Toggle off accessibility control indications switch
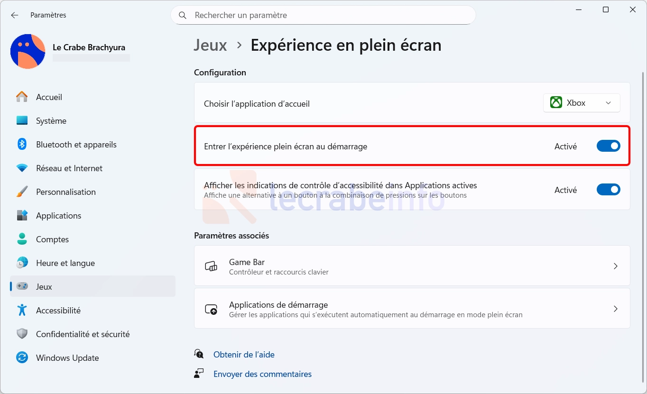 pyautogui.click(x=608, y=190)
